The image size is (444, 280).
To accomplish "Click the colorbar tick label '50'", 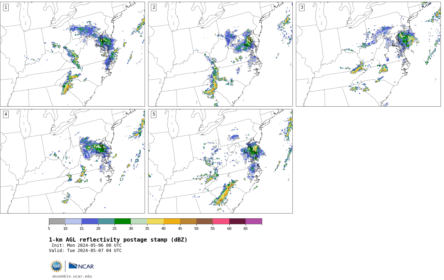I will 196,228.
